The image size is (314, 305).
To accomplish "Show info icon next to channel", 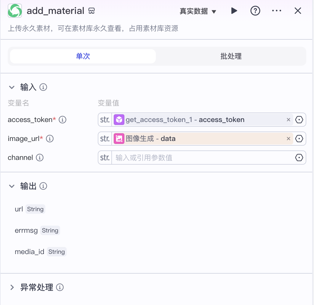I will tap(40, 158).
